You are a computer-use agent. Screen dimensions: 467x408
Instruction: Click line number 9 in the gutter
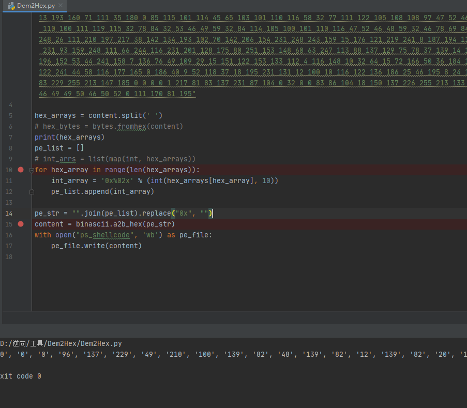tap(10, 159)
